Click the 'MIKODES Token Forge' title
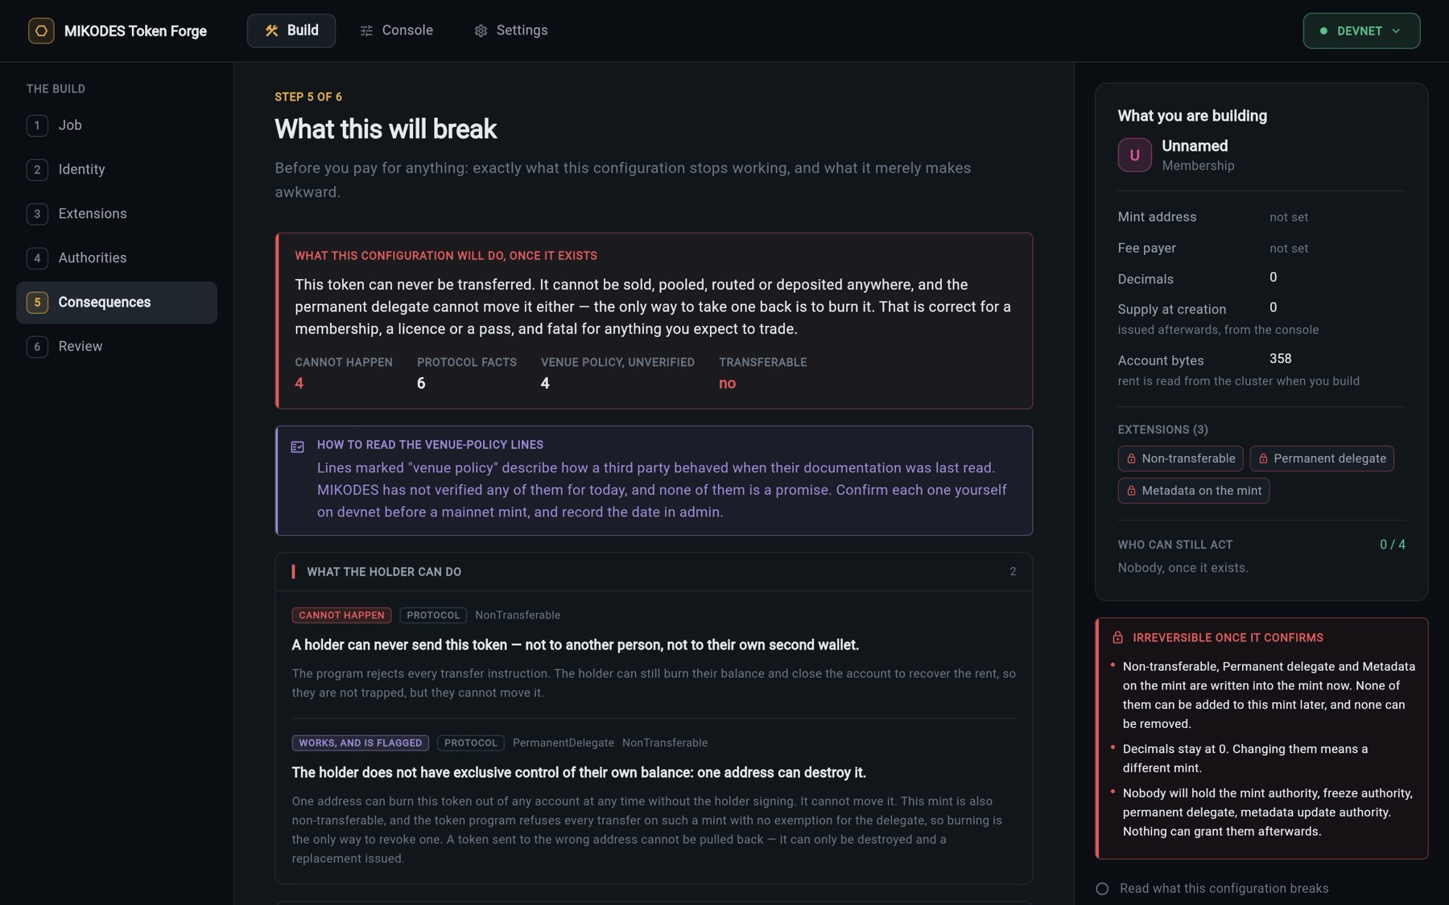Image resolution: width=1449 pixels, height=905 pixels. [x=135, y=31]
